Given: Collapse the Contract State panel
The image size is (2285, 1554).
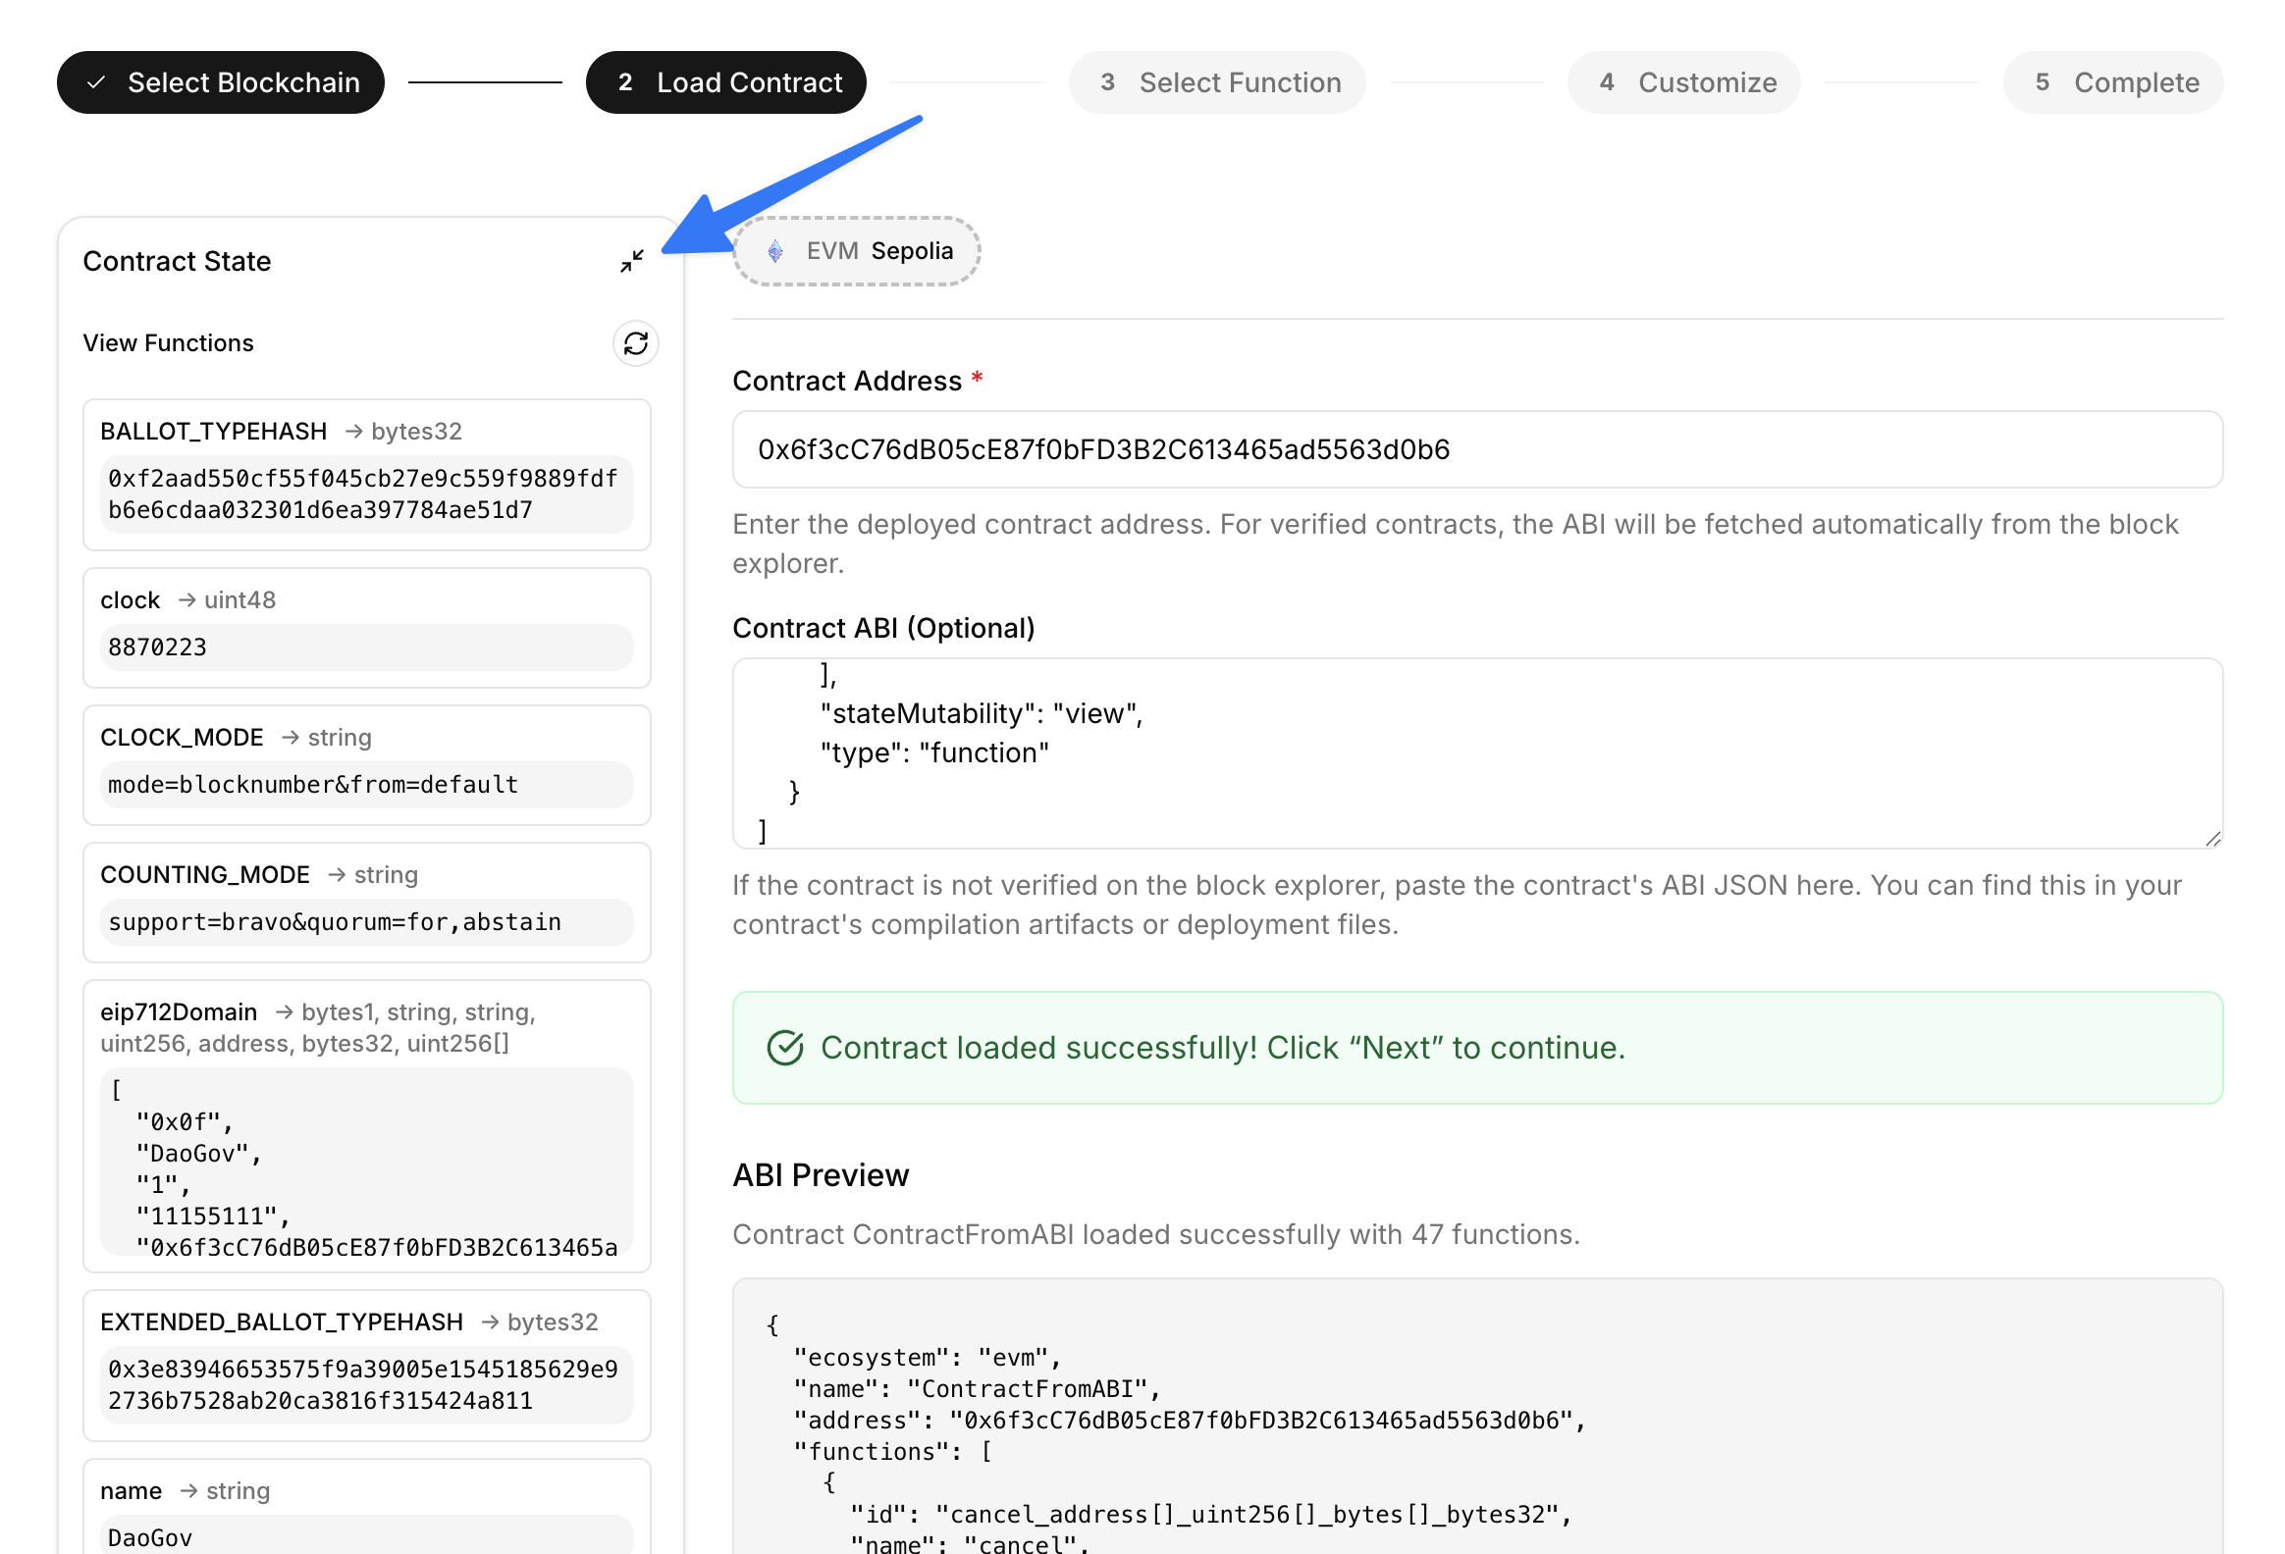Looking at the screenshot, I should pyautogui.click(x=632, y=261).
